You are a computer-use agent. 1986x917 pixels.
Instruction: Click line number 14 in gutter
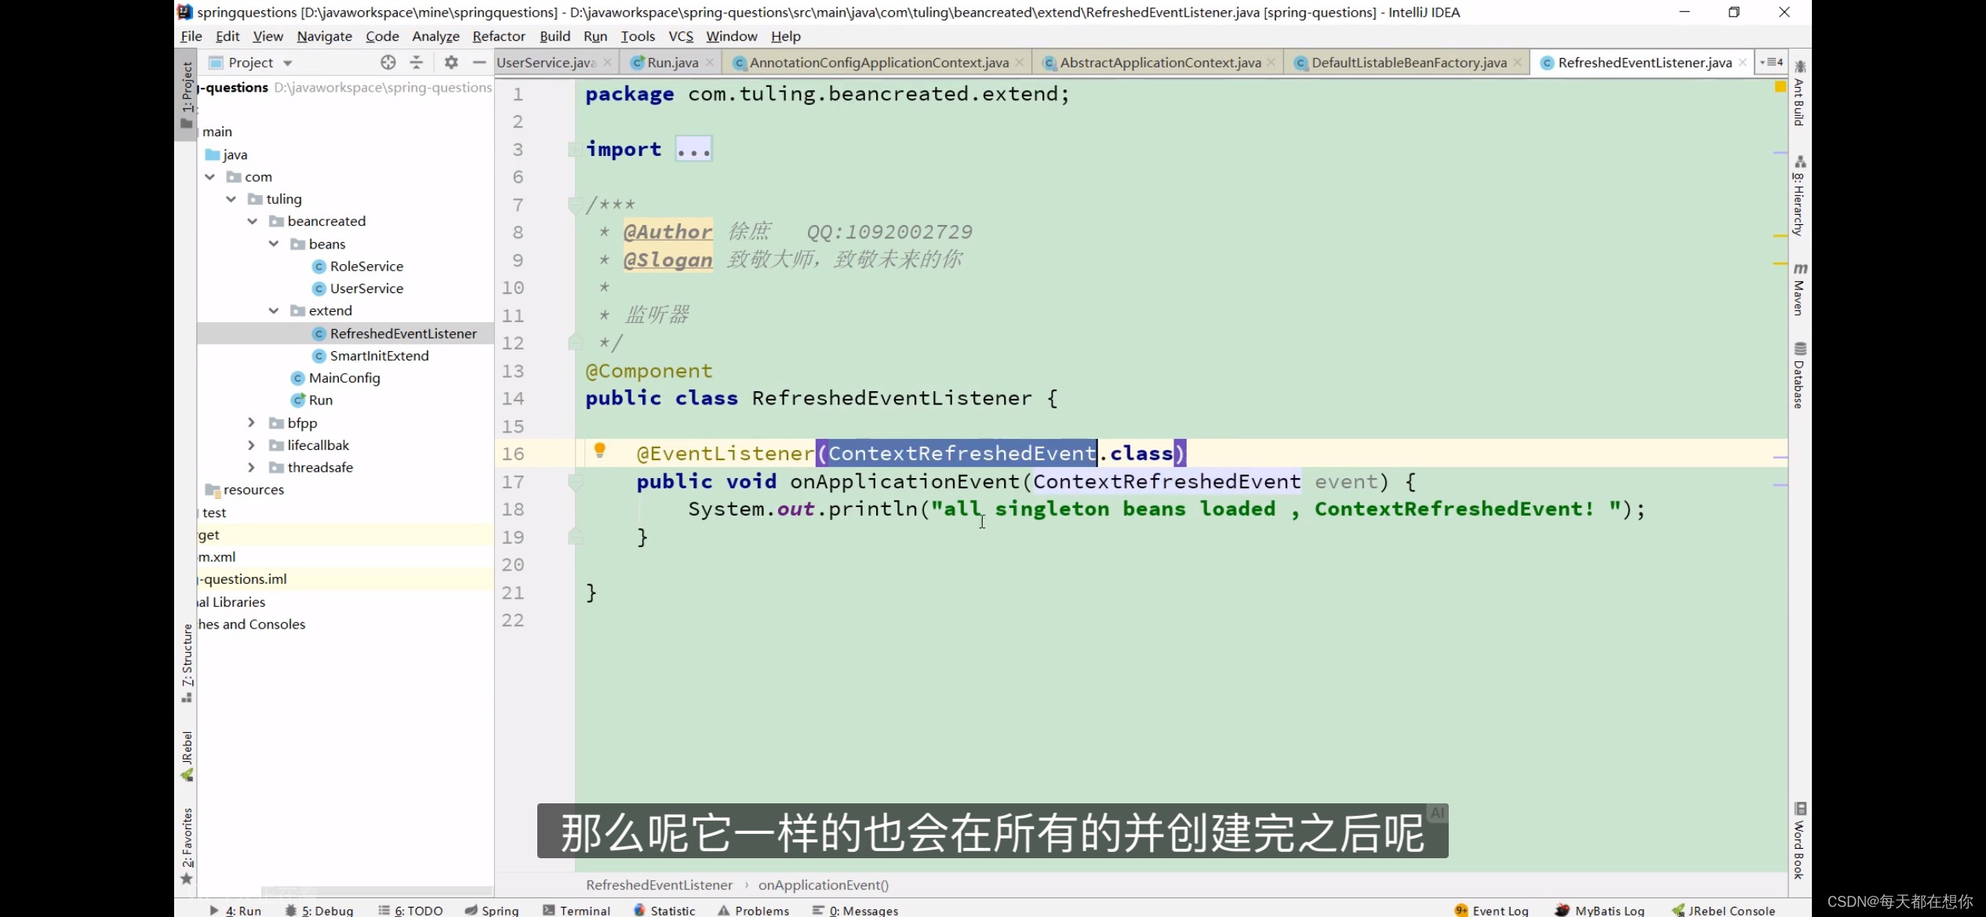(513, 398)
